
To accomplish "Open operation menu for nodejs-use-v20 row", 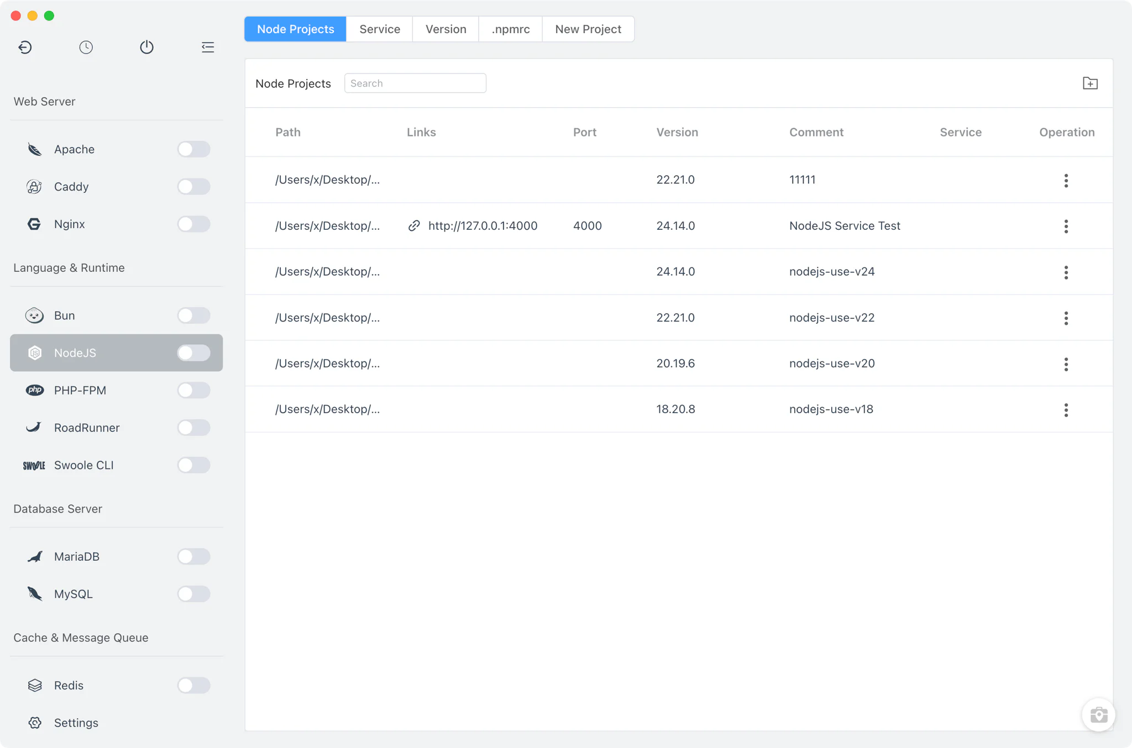I will (x=1066, y=364).
